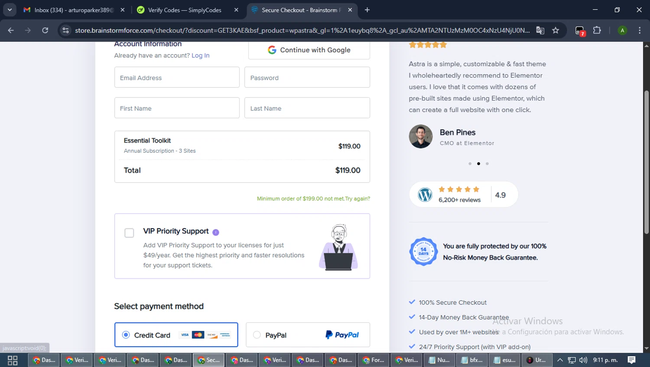Click Continue with Google button
This screenshot has height=367, width=650.
point(309,50)
